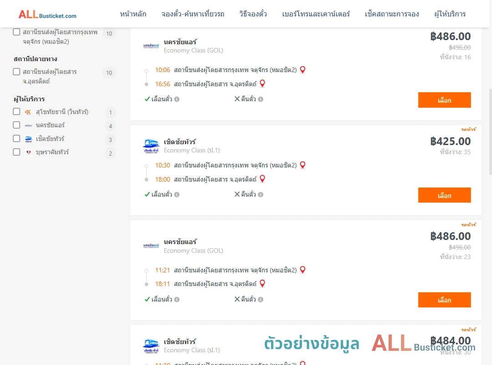Click คืนตั๋ว label in the 10:30 trip
The height and width of the screenshot is (365, 492).
pos(249,194)
